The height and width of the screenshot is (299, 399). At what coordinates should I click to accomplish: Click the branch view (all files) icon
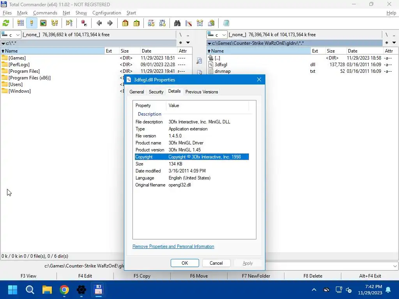coord(69,23)
